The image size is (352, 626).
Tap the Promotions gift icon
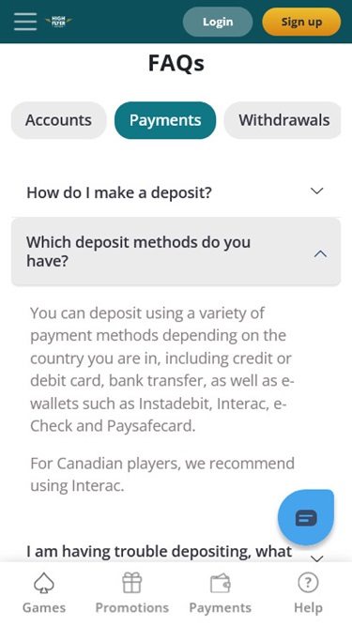tap(131, 583)
